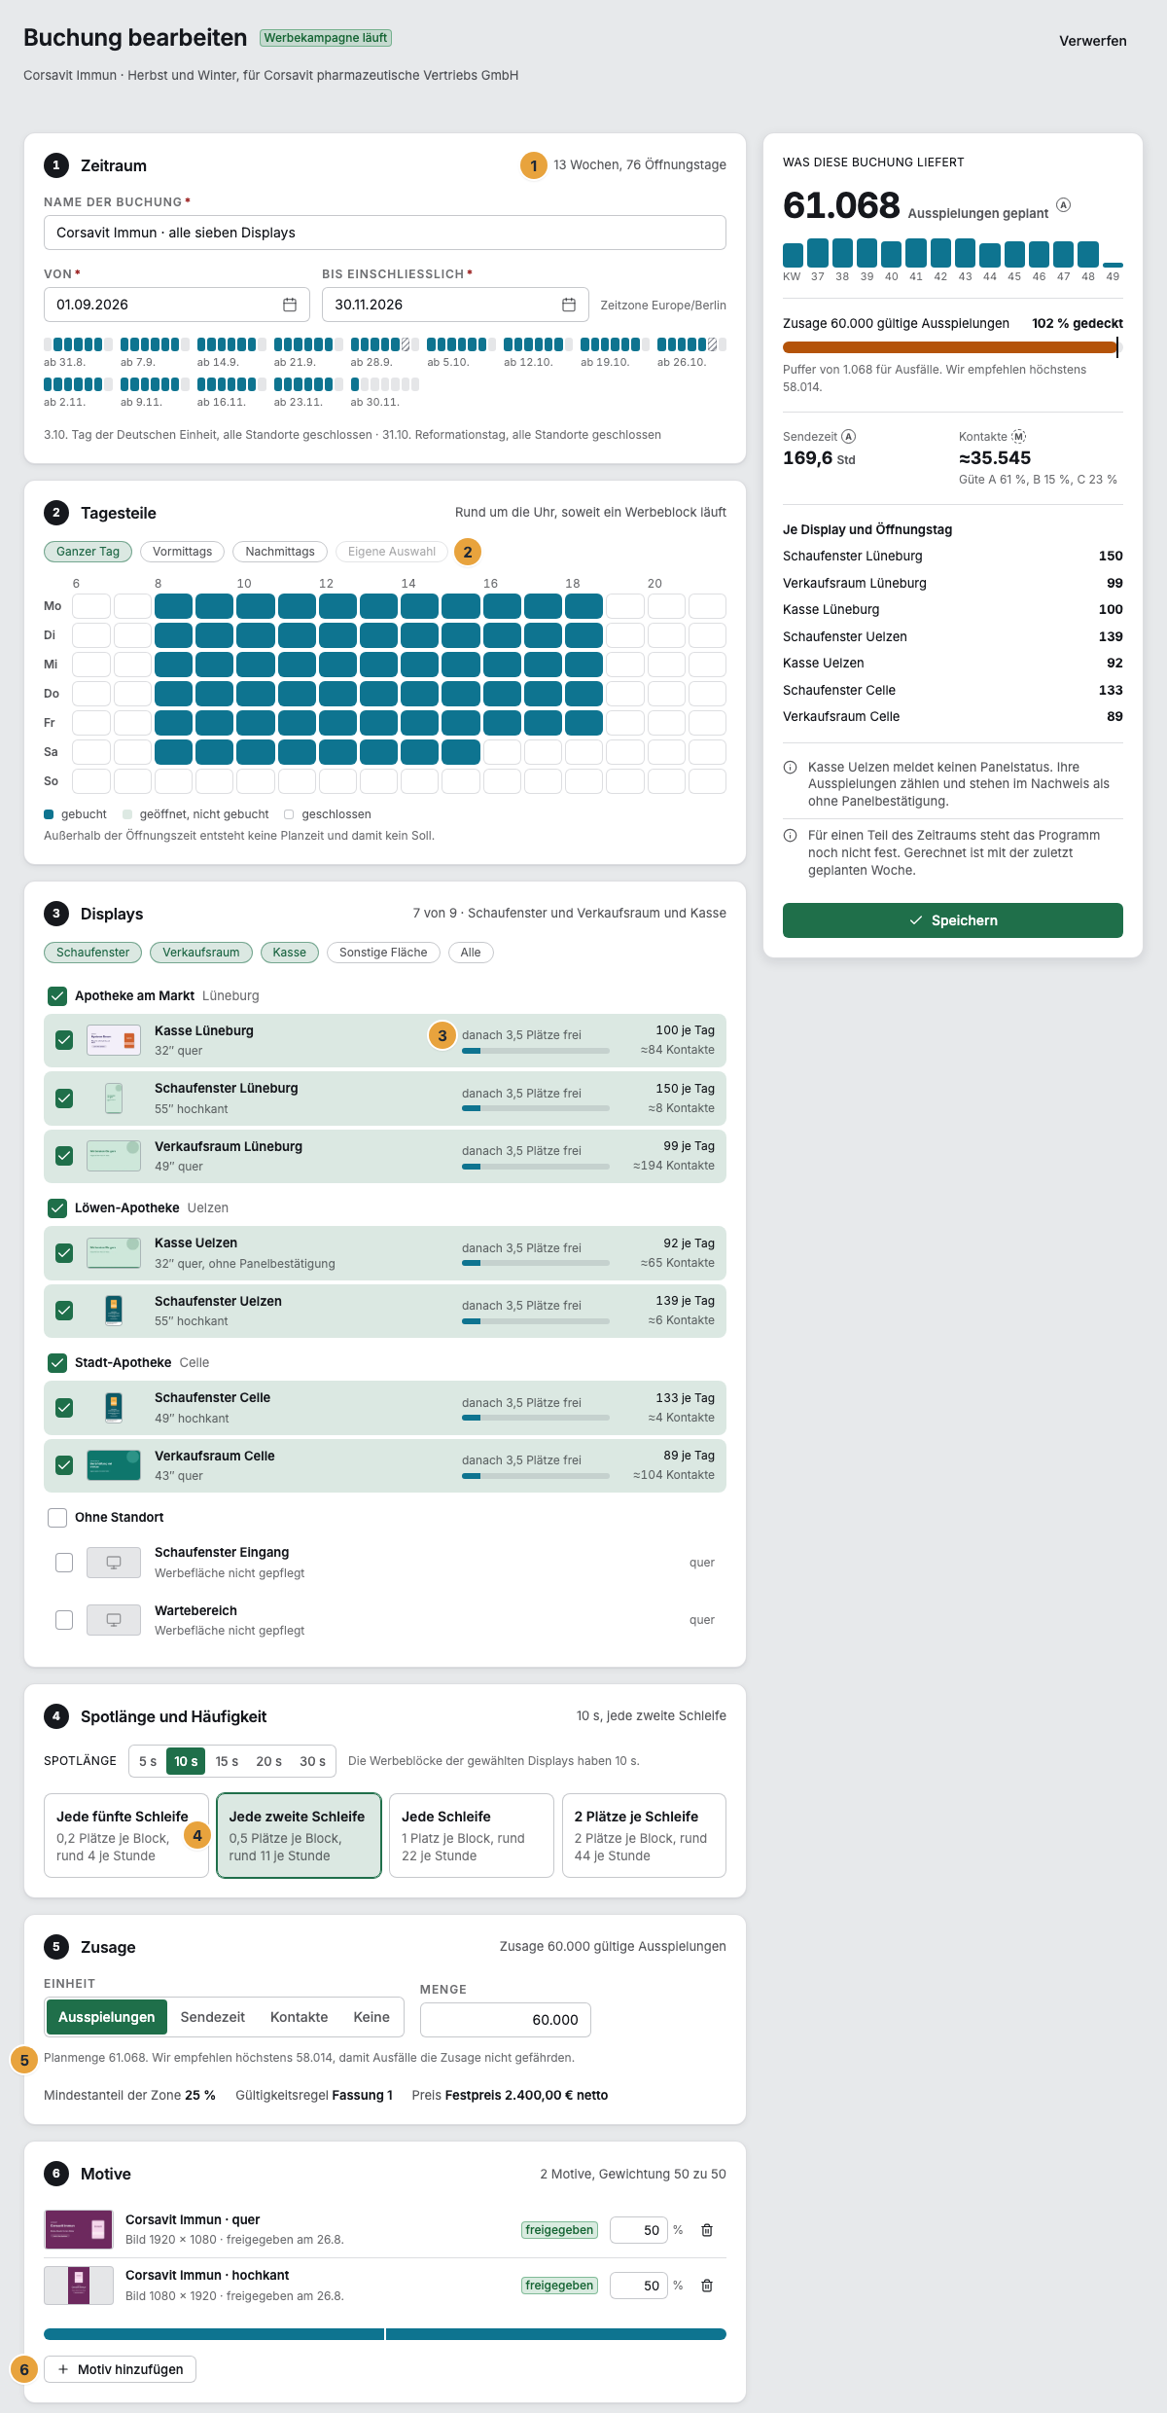Viewport: 1167px width, 2413px height.
Task: Open calendar picker for the Von date
Action: (289, 305)
